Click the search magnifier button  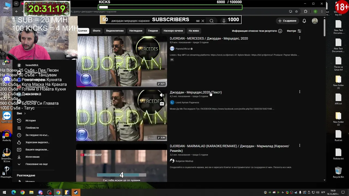click(212, 21)
